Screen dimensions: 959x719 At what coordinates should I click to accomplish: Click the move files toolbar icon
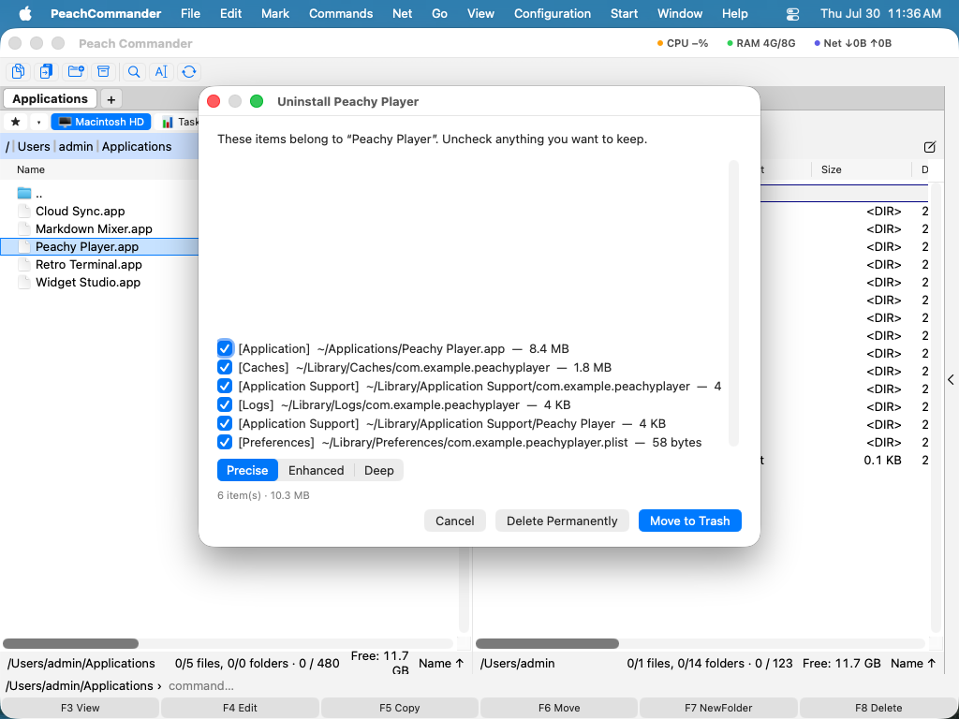[46, 71]
